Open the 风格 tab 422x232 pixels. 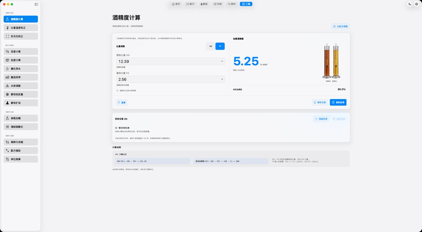pyautogui.click(x=218, y=4)
